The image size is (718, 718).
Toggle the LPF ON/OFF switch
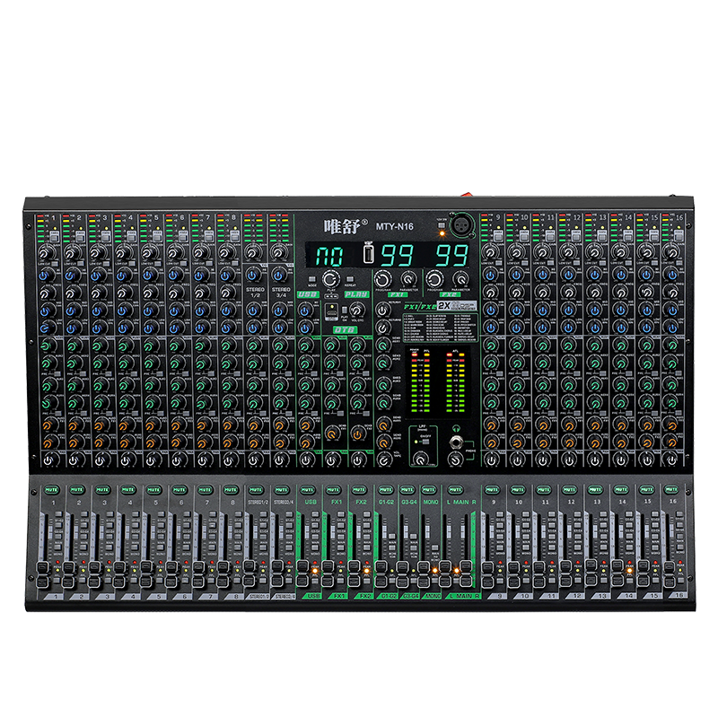click(425, 442)
